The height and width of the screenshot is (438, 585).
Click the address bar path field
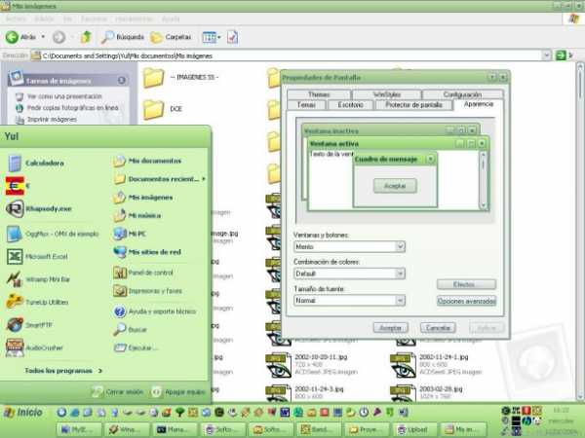tap(291, 55)
